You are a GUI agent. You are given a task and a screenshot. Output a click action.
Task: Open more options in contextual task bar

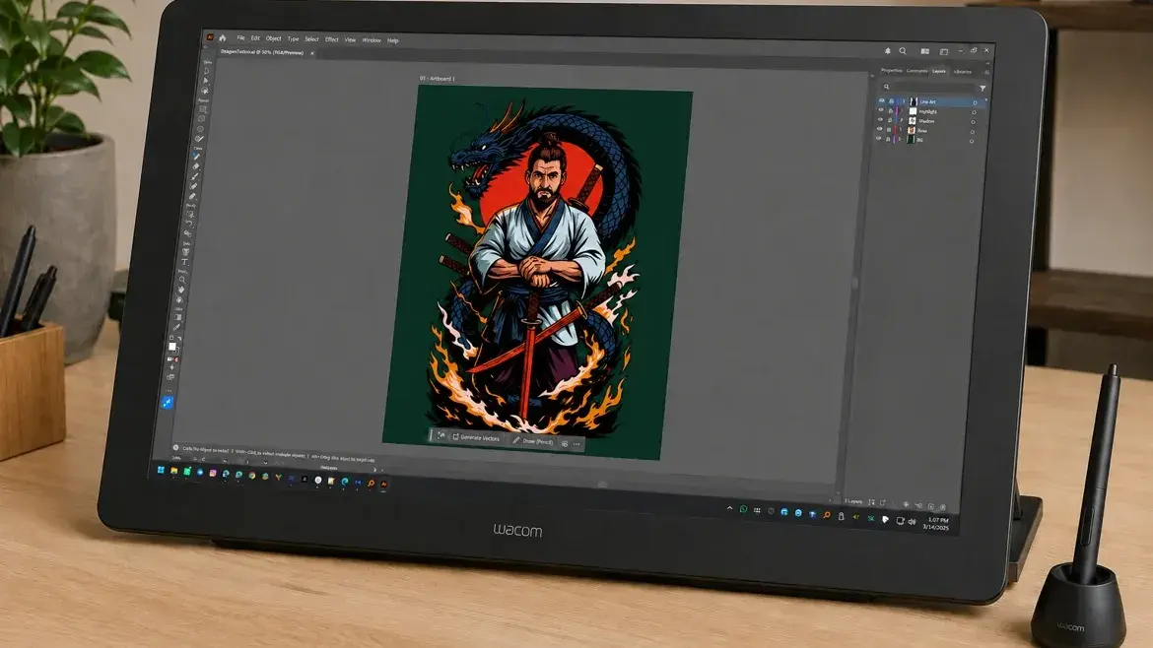point(576,444)
